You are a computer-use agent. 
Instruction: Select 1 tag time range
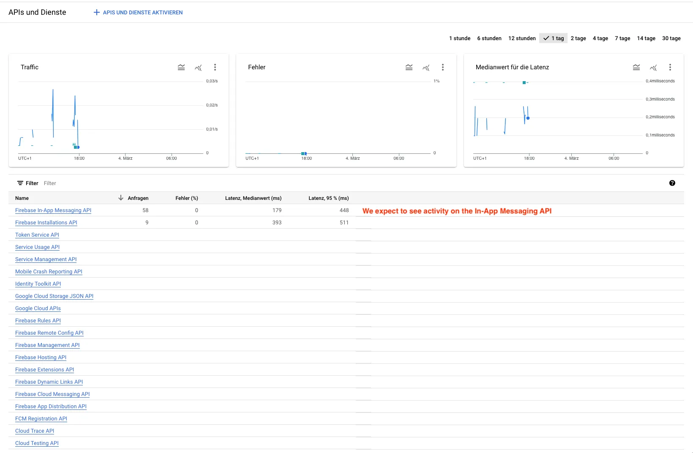tap(553, 38)
